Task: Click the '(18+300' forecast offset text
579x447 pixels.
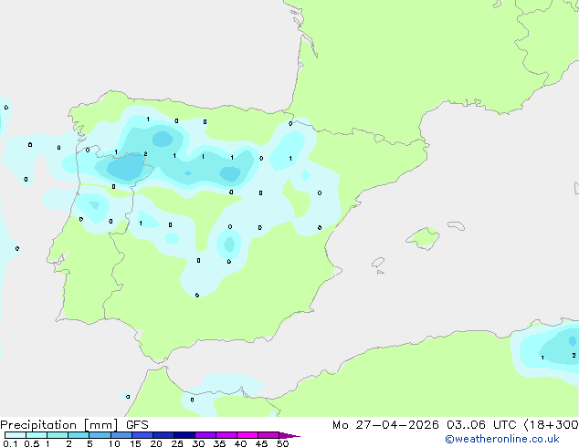Action: tap(551, 425)
